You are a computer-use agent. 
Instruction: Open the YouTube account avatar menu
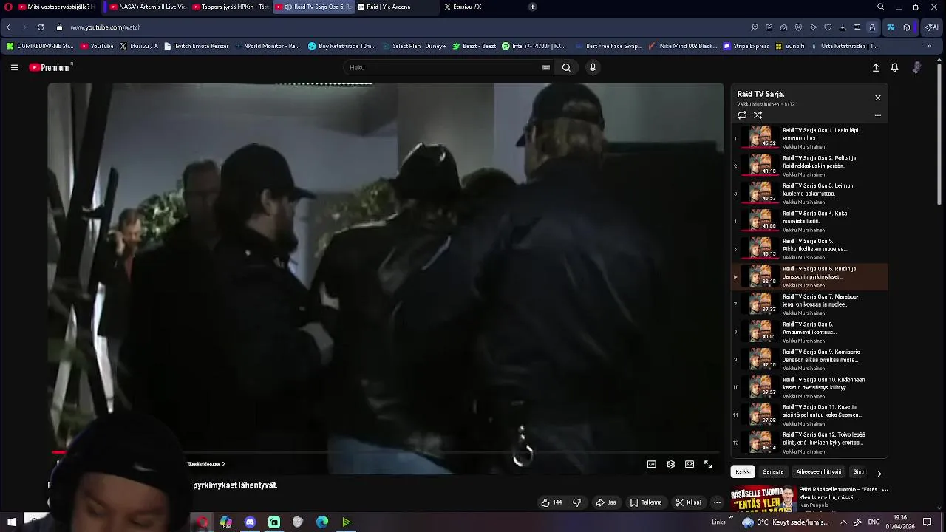[x=917, y=67]
